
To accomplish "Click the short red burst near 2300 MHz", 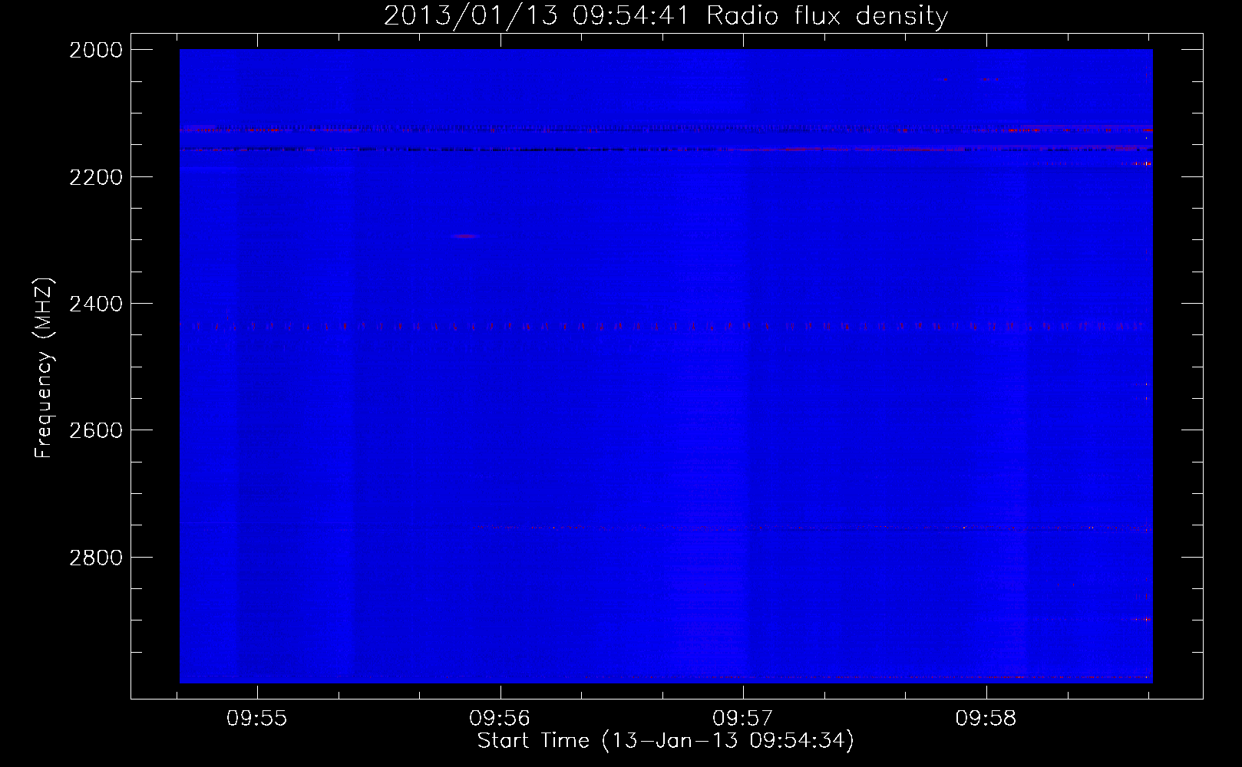I will point(466,236).
